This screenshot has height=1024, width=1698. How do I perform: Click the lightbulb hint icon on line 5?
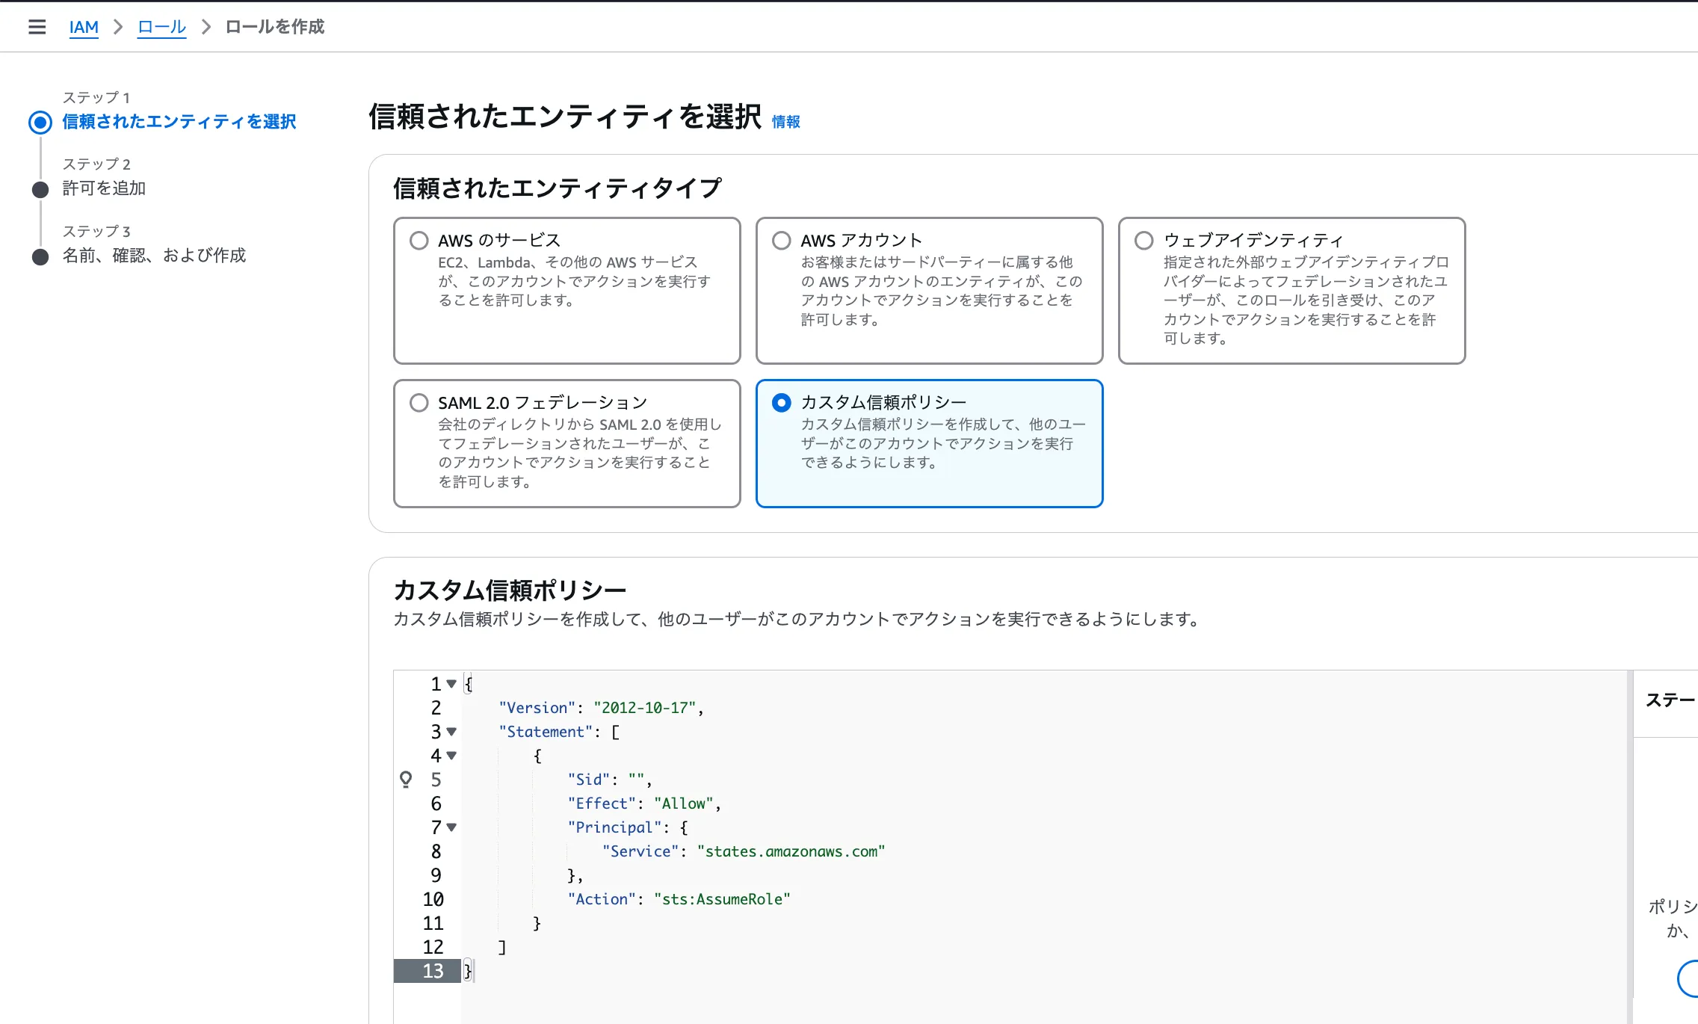coord(406,780)
